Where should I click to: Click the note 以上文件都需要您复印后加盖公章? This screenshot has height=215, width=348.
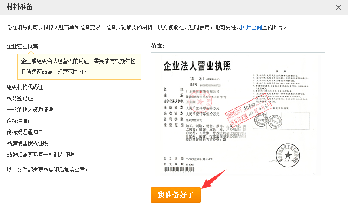[x=47, y=170]
